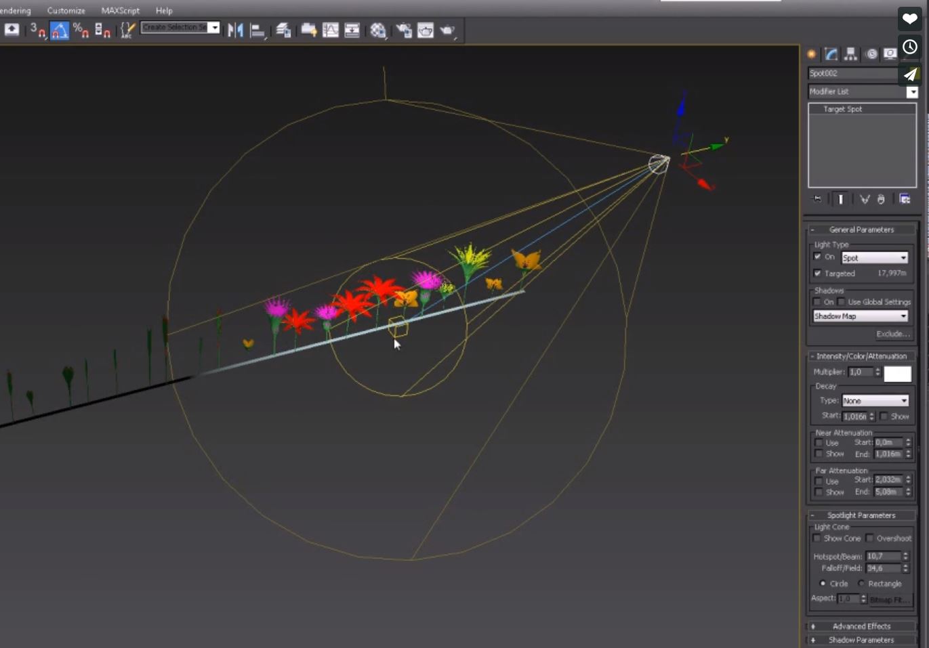Disable the light's On checkbox
The image size is (929, 648).
(817, 257)
